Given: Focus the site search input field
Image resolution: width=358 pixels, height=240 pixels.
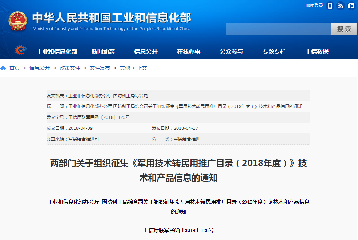Looking at the screenshot, I should click(x=278, y=29).
